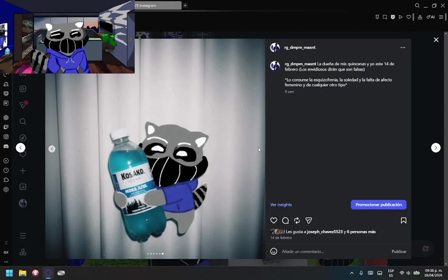
Task: Open Twitch in Opera sidebar
Action: pos(6,127)
